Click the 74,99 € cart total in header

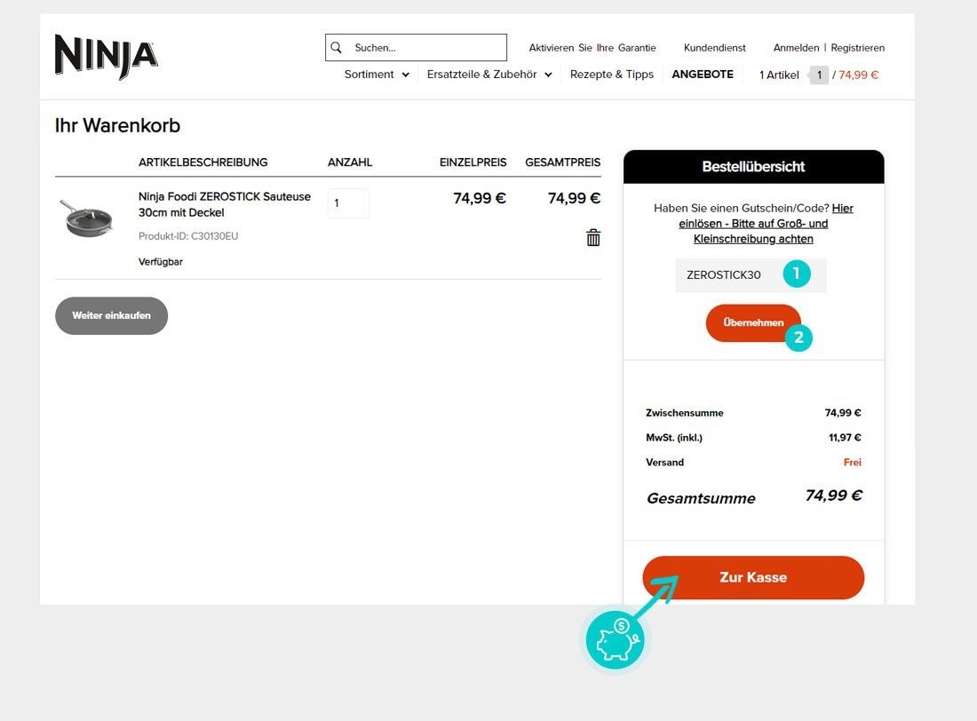(x=858, y=75)
